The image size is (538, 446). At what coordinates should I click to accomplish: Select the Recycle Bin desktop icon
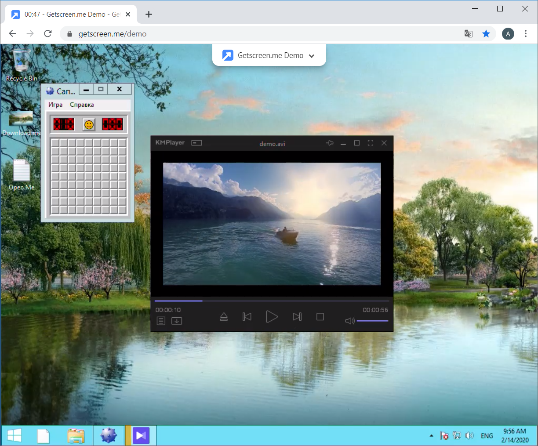pos(22,65)
